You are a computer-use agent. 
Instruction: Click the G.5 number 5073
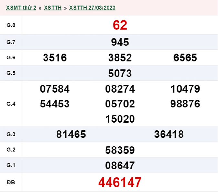point(120,73)
